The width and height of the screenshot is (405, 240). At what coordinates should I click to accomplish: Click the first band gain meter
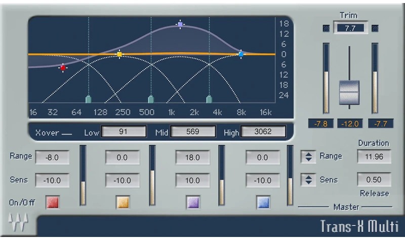click(x=83, y=175)
